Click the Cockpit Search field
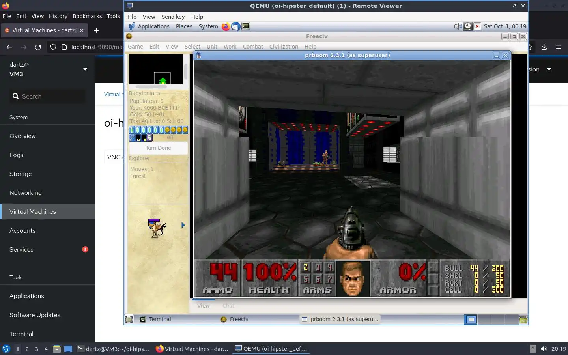The height and width of the screenshot is (355, 568). click(47, 97)
